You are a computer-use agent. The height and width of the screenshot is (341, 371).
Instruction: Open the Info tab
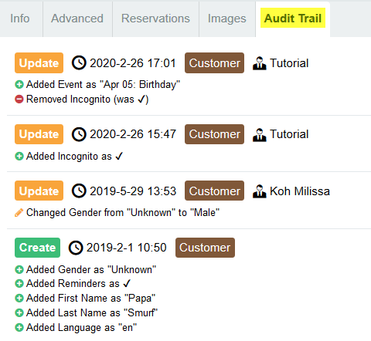pyautogui.click(x=21, y=19)
